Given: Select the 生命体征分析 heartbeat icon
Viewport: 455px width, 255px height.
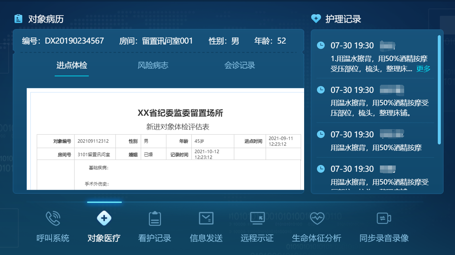Looking at the screenshot, I should (316, 218).
